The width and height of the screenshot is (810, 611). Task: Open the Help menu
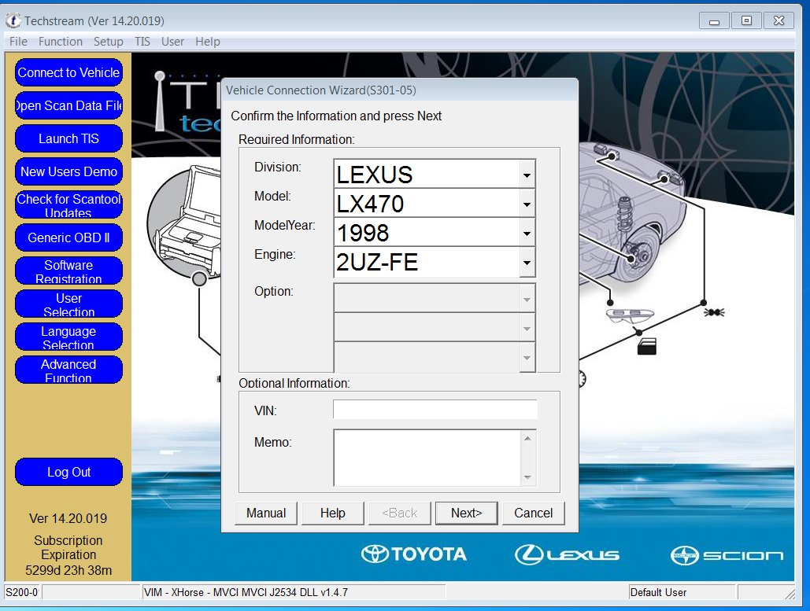point(208,41)
